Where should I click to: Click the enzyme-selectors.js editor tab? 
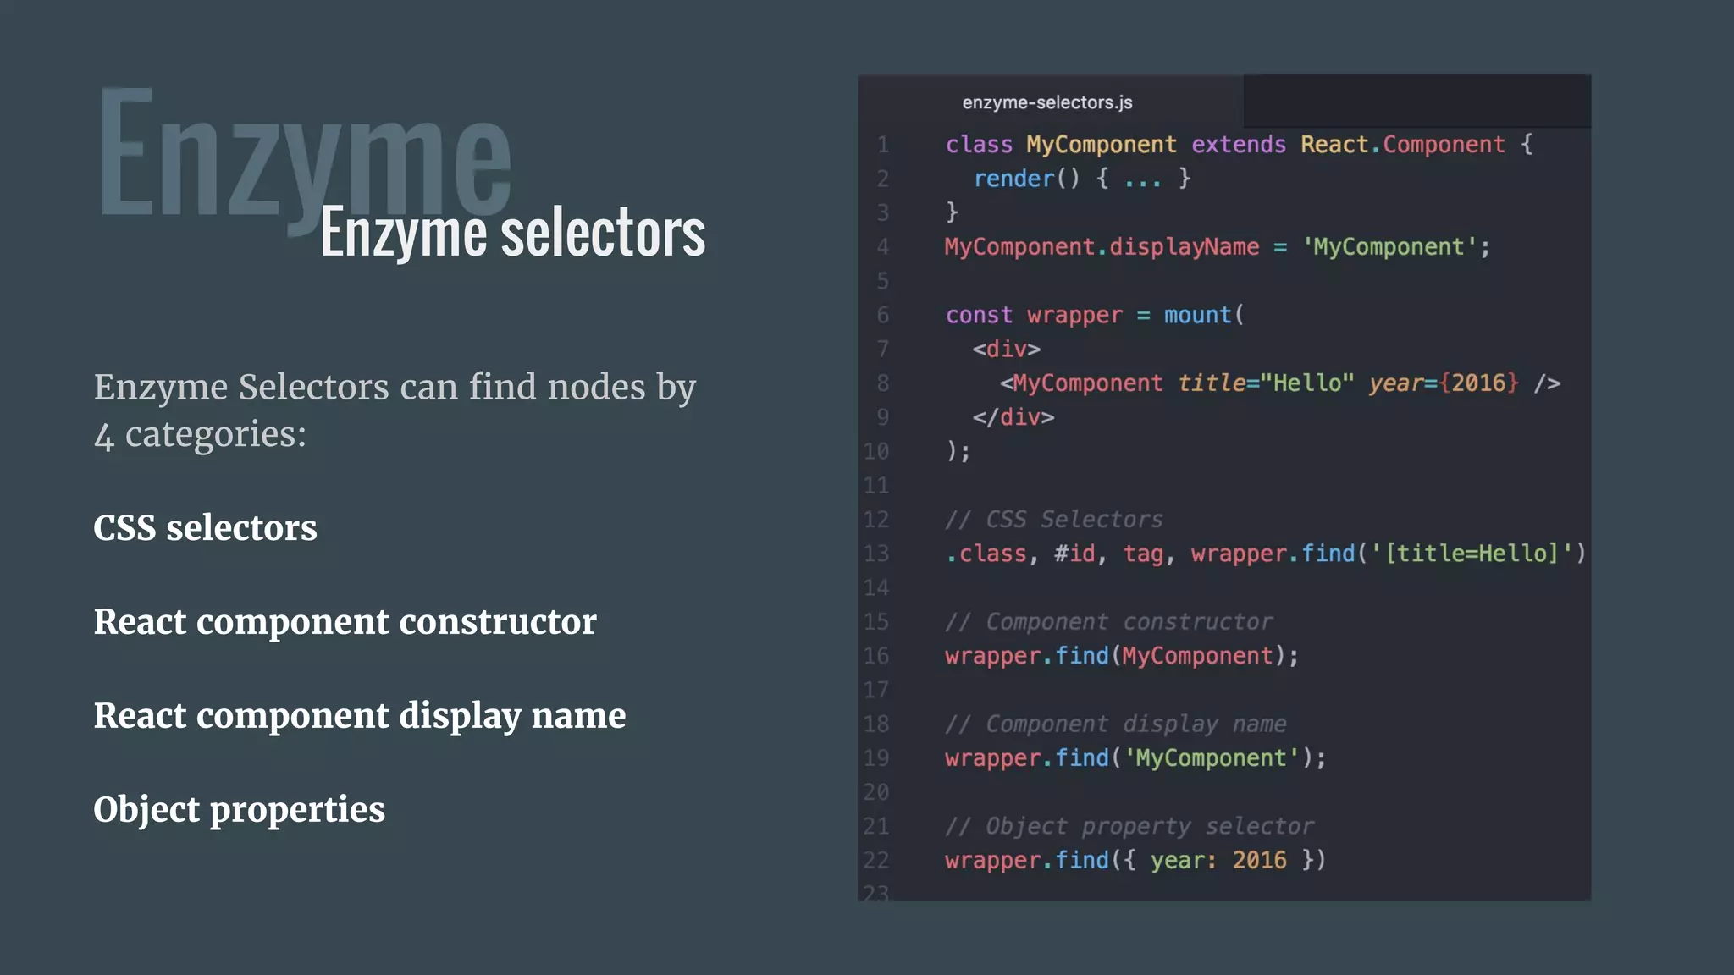pos(1046,102)
